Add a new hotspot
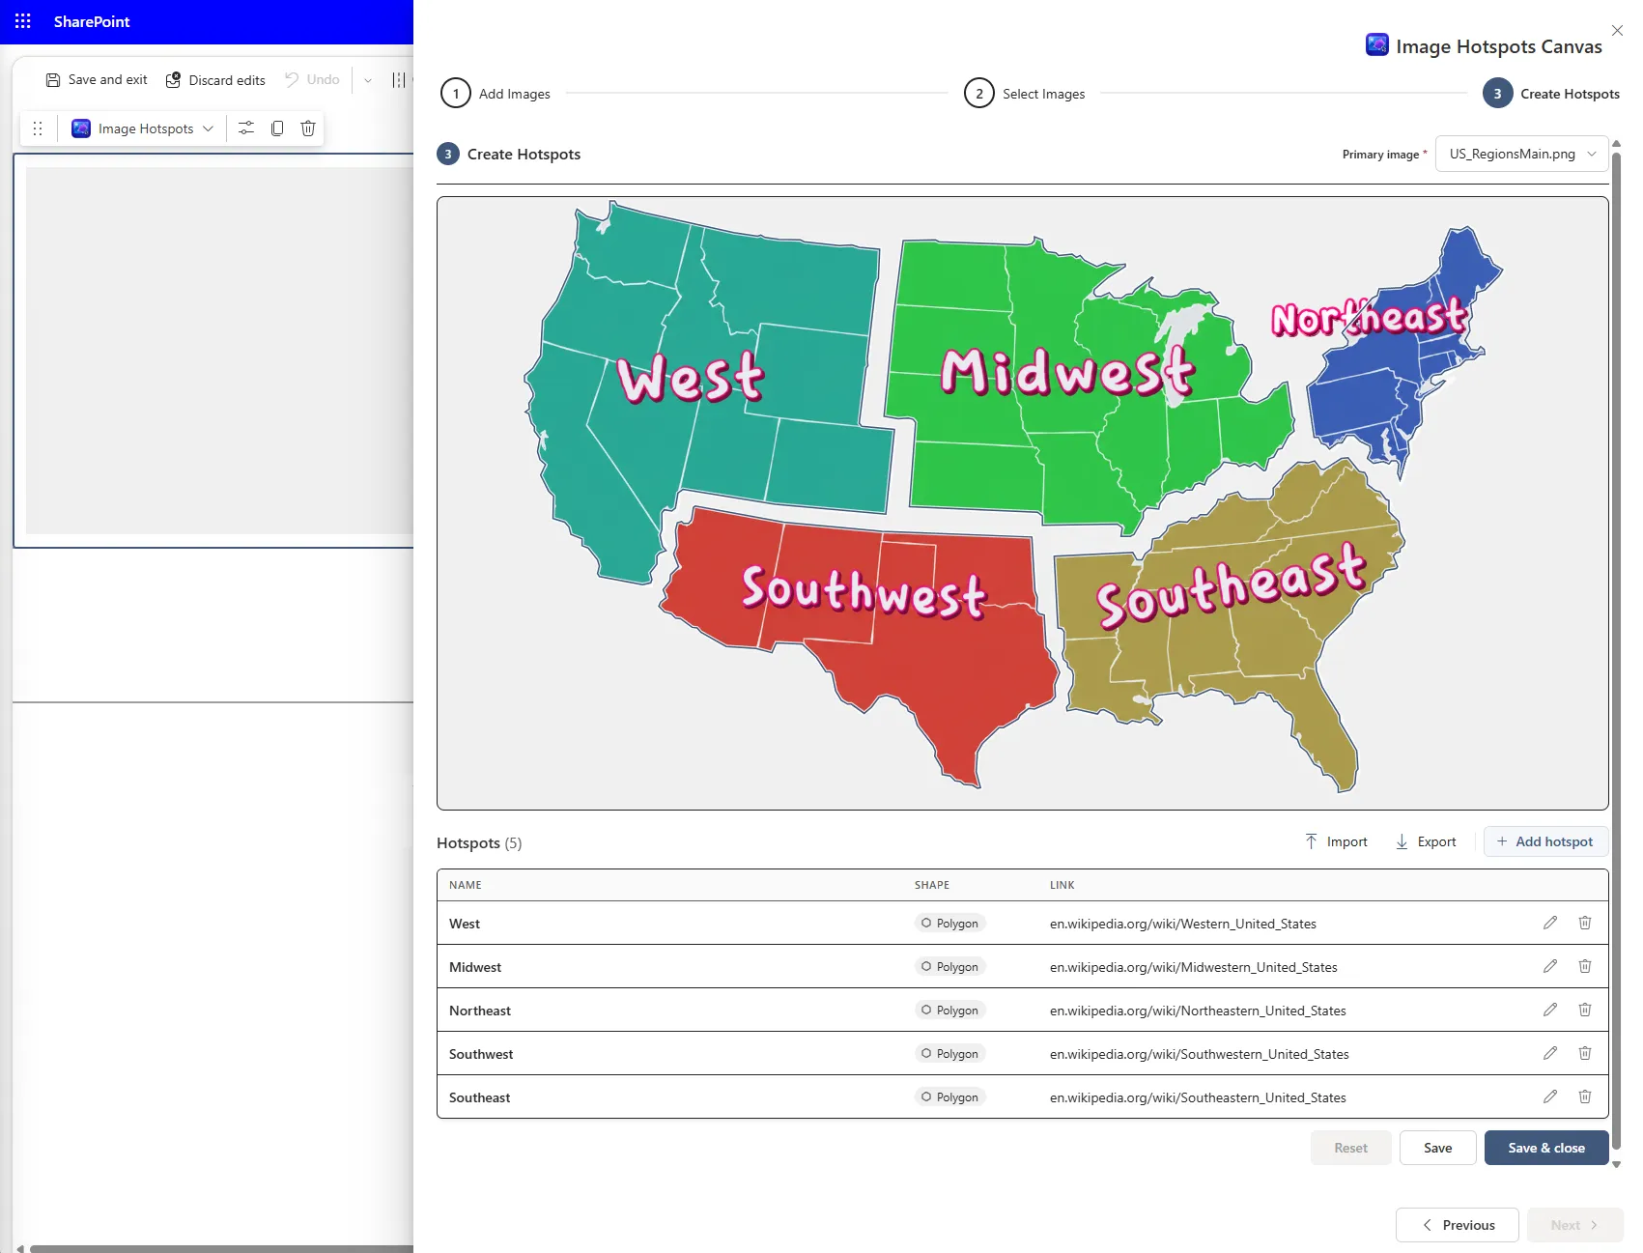This screenshot has width=1643, height=1253. point(1545,841)
